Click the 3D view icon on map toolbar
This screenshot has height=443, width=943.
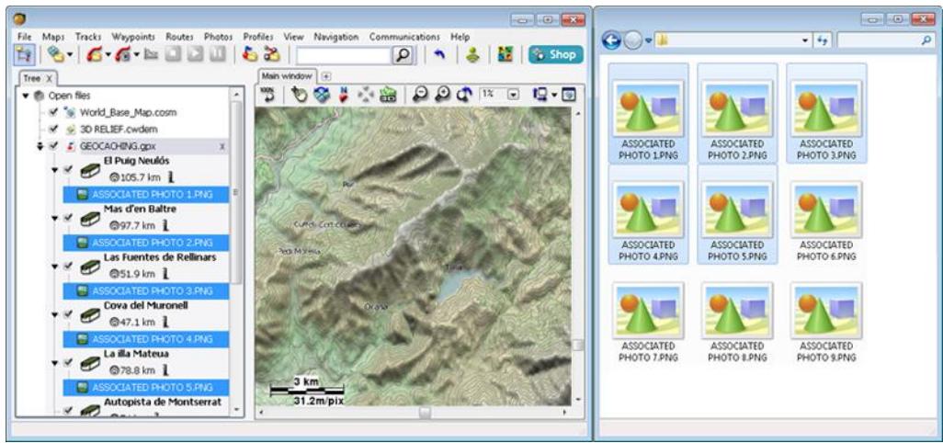pos(386,95)
